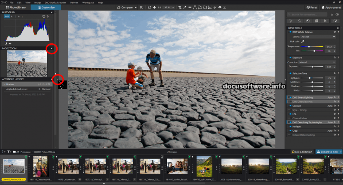The image size is (343, 185).
Task: Click the Apply preset button
Action: [x=332, y=7]
